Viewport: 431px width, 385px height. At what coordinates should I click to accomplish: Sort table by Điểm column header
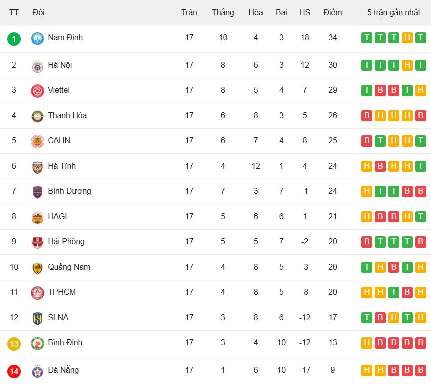click(x=333, y=12)
